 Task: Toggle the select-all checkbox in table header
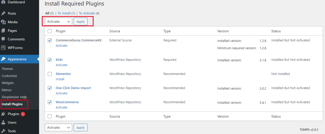(50, 31)
